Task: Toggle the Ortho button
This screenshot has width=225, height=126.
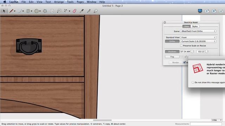Action: [x=172, y=41]
